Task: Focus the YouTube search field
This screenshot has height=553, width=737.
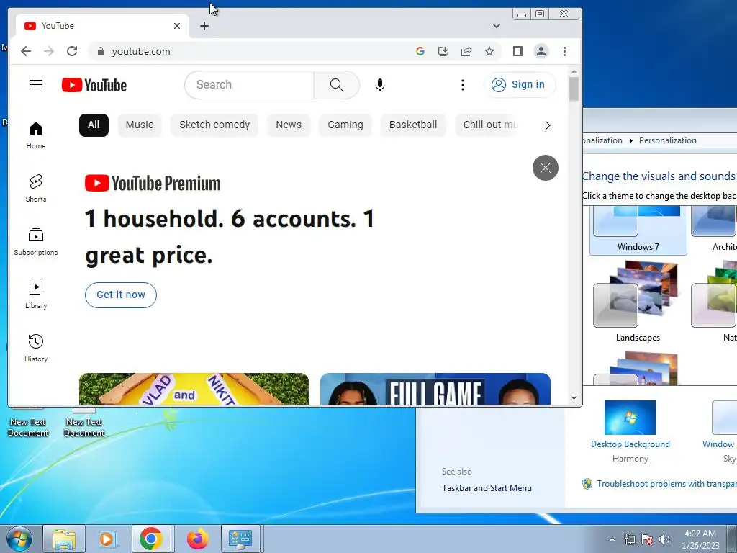Action: pos(249,85)
